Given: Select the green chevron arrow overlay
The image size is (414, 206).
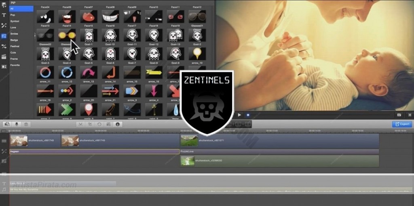Looking at the screenshot, I should tap(67, 110).
